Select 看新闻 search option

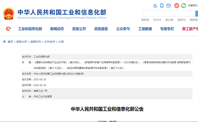point(145,20)
